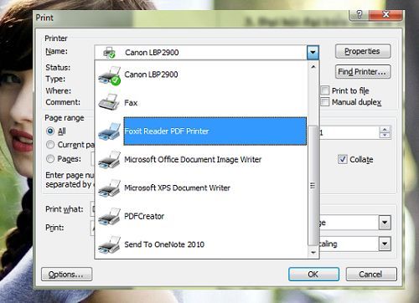Click the Send To OneNote 2010 printer icon

109,244
